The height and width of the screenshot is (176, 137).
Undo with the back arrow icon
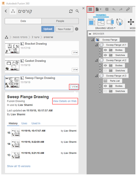pyautogui.click(x=114, y=9)
